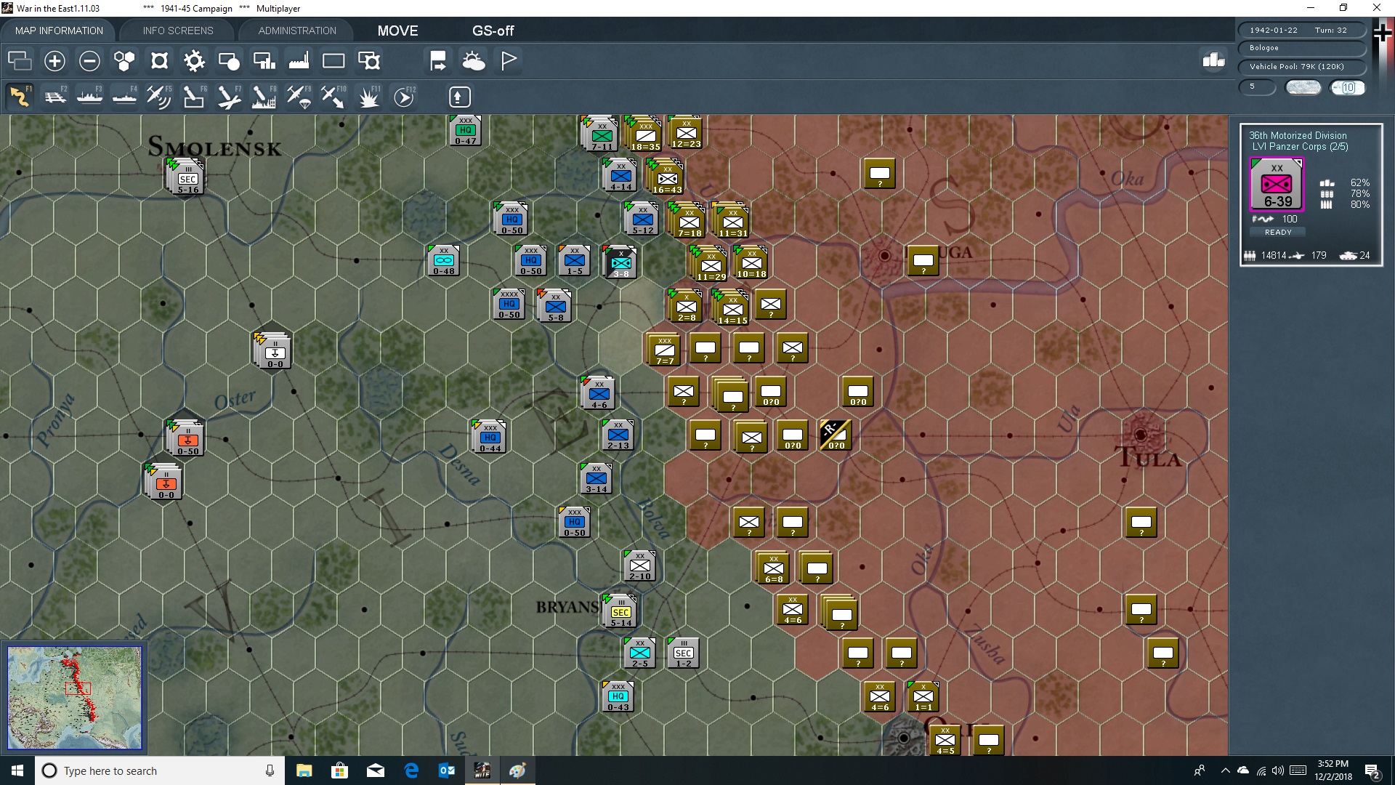The height and width of the screenshot is (785, 1395).
Task: Select the Soviet R-marked 0?0 counter
Action: [x=836, y=435]
